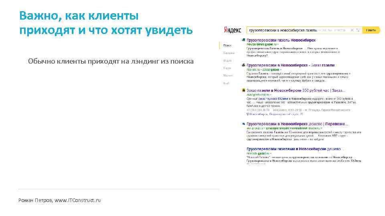Click yellow favicon of 350 рублей час result

[243, 90]
